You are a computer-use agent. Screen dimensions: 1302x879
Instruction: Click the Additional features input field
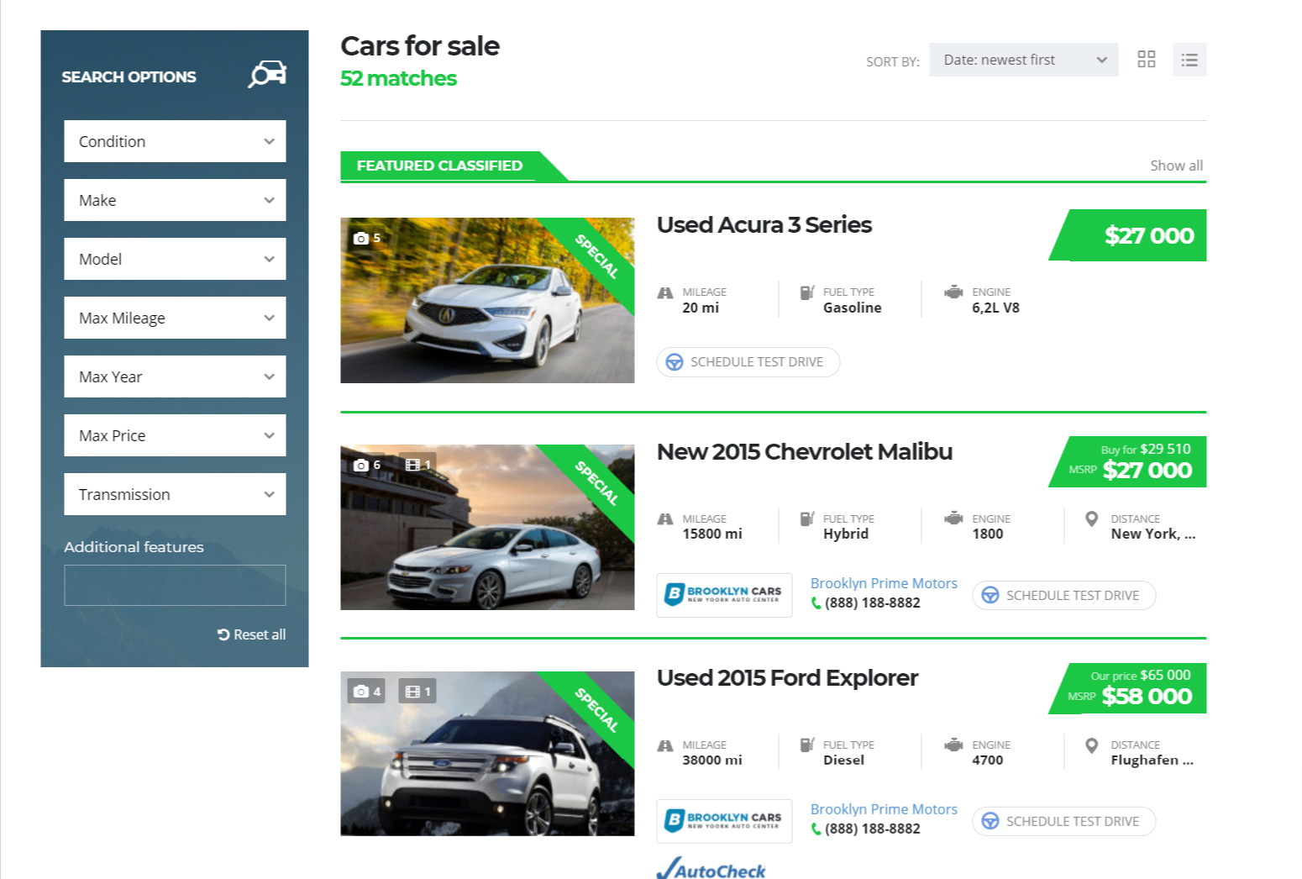pos(175,585)
